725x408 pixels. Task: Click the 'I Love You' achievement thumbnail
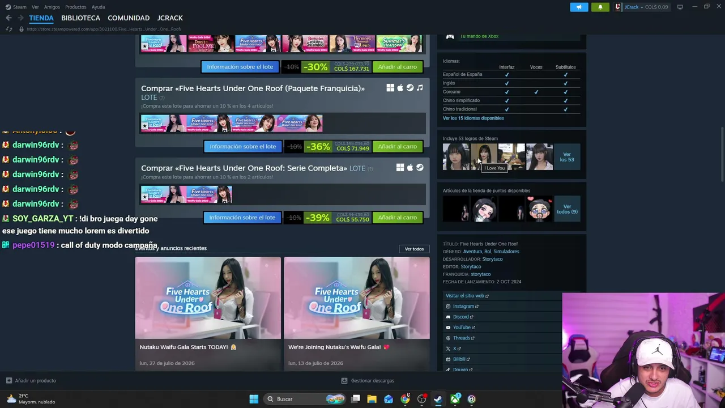tap(483, 157)
